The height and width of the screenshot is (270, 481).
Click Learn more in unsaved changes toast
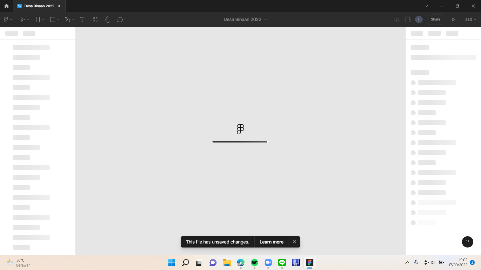272,242
